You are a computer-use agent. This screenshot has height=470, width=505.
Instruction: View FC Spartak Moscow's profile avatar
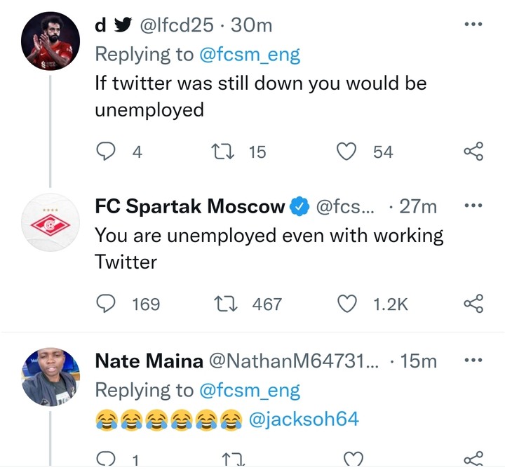(x=49, y=222)
